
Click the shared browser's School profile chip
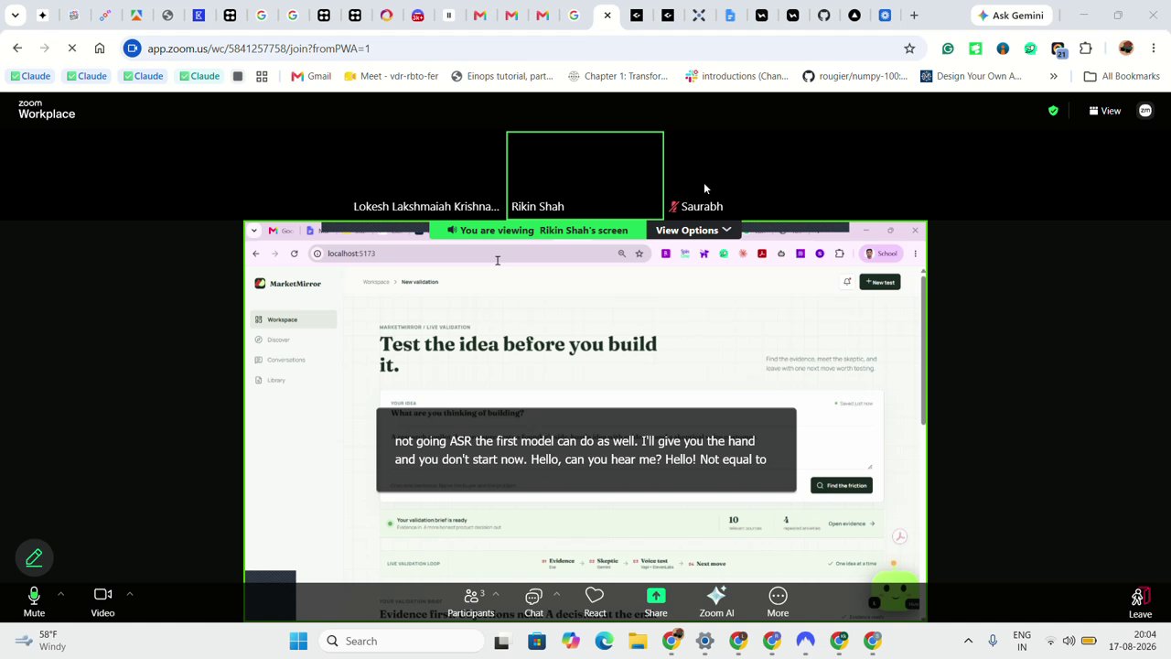tap(882, 254)
